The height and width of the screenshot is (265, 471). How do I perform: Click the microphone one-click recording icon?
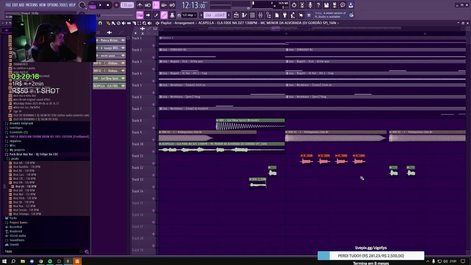click(x=310, y=5)
